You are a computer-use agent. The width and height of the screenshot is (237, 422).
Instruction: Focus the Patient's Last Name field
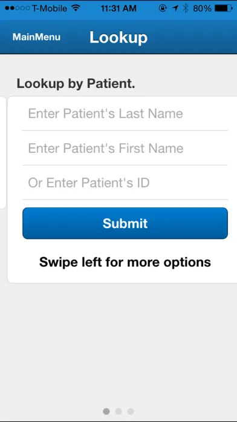tap(125, 113)
